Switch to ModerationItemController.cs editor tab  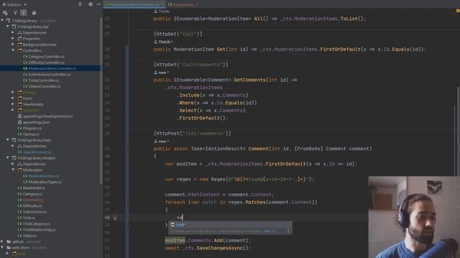[134, 4]
